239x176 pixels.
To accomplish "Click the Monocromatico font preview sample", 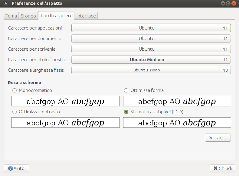I will coord(65,101).
